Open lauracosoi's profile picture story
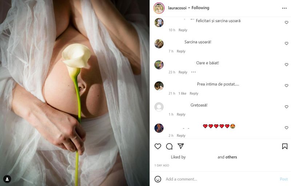291x186 pixels. pos(159,8)
